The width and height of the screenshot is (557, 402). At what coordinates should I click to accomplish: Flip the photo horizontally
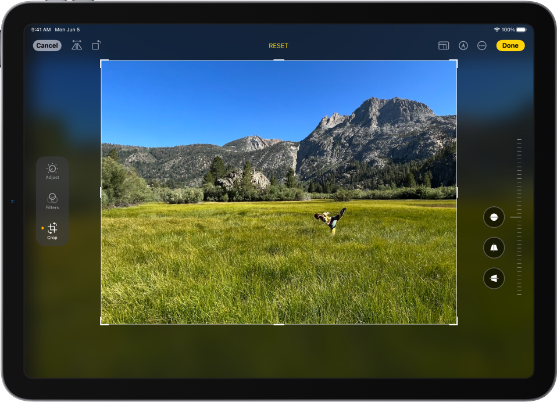tap(77, 45)
